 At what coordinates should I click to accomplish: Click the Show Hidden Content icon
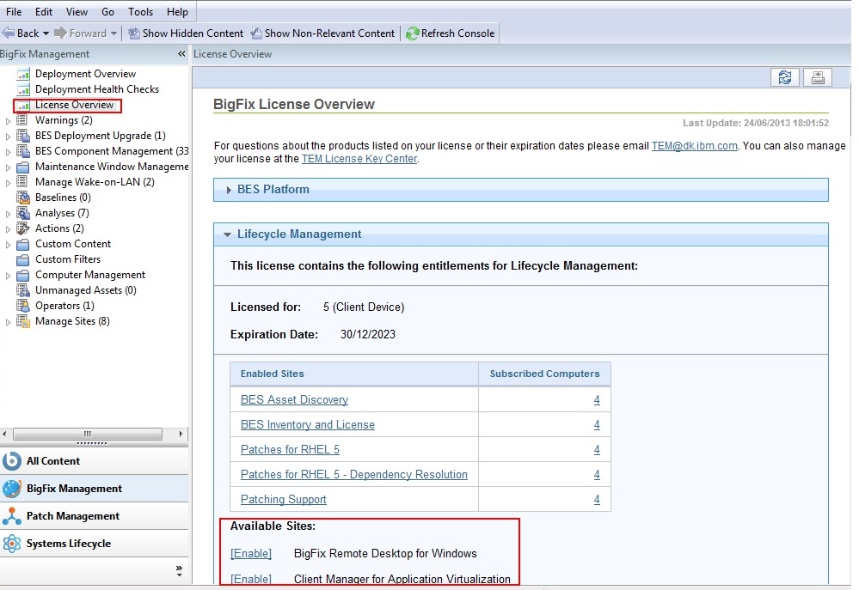click(x=134, y=33)
